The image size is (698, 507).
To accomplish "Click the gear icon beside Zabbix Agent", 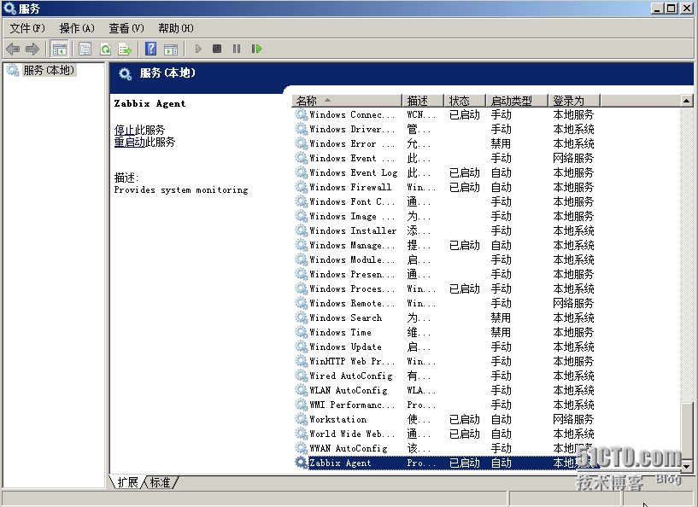I will tap(302, 463).
